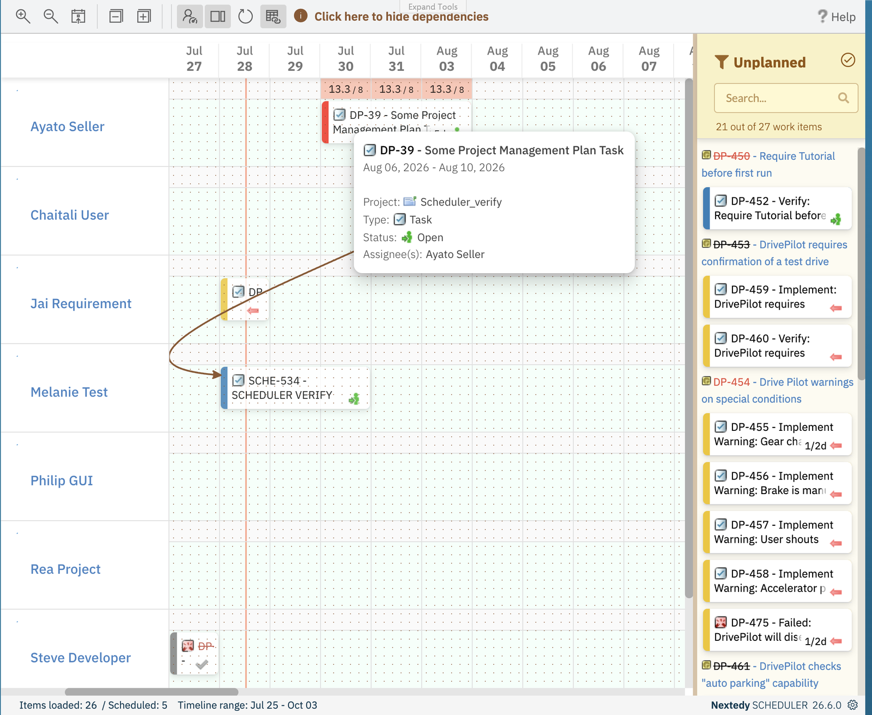The height and width of the screenshot is (715, 872).
Task: Select DP-475 Failed DrivePilot card
Action: point(777,630)
